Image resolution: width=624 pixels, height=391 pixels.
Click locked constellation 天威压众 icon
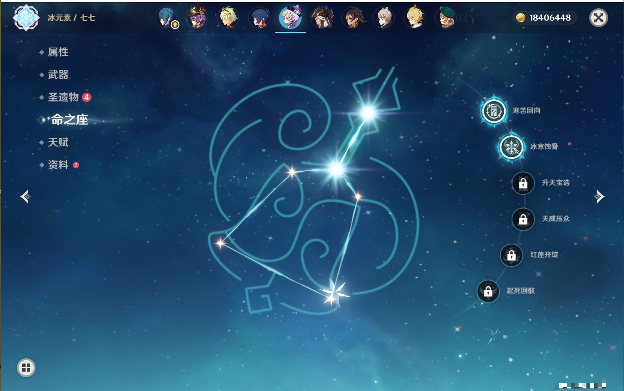coord(523,219)
